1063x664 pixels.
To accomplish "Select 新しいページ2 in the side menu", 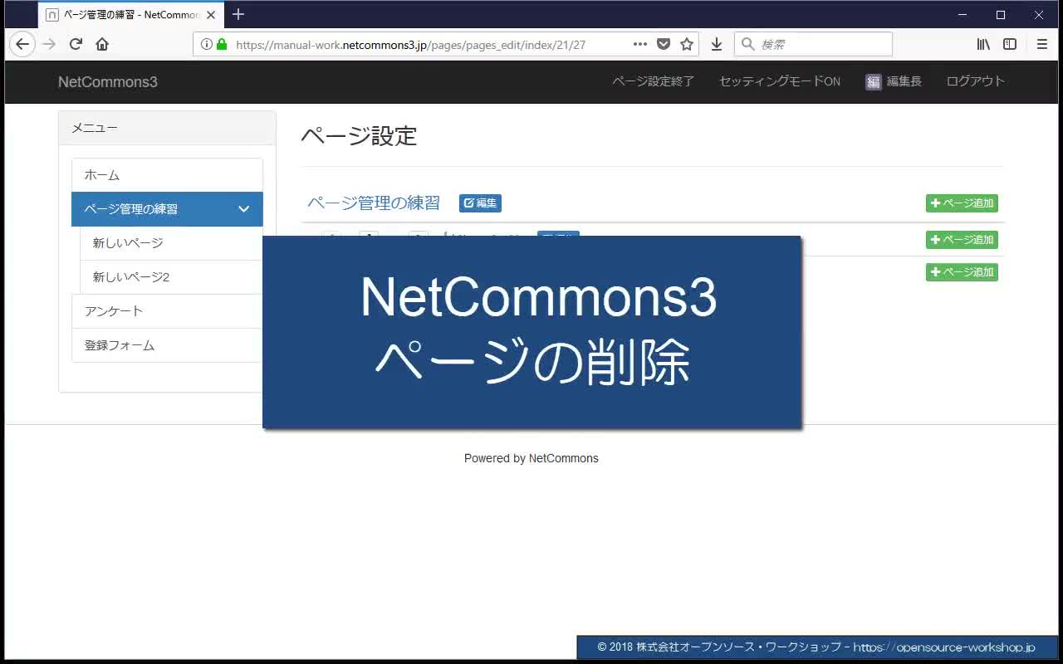I will click(x=131, y=277).
